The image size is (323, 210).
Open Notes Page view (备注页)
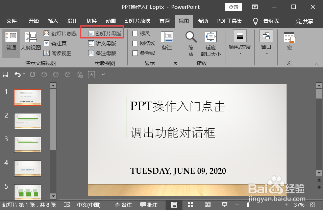click(55, 43)
